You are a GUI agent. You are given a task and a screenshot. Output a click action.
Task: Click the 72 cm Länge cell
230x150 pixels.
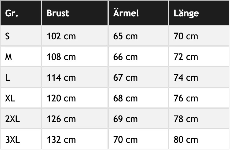point(186,57)
